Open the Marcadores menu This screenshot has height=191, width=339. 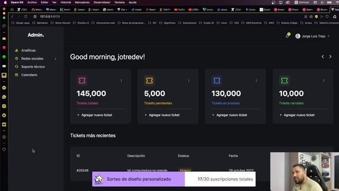pos(82,2)
